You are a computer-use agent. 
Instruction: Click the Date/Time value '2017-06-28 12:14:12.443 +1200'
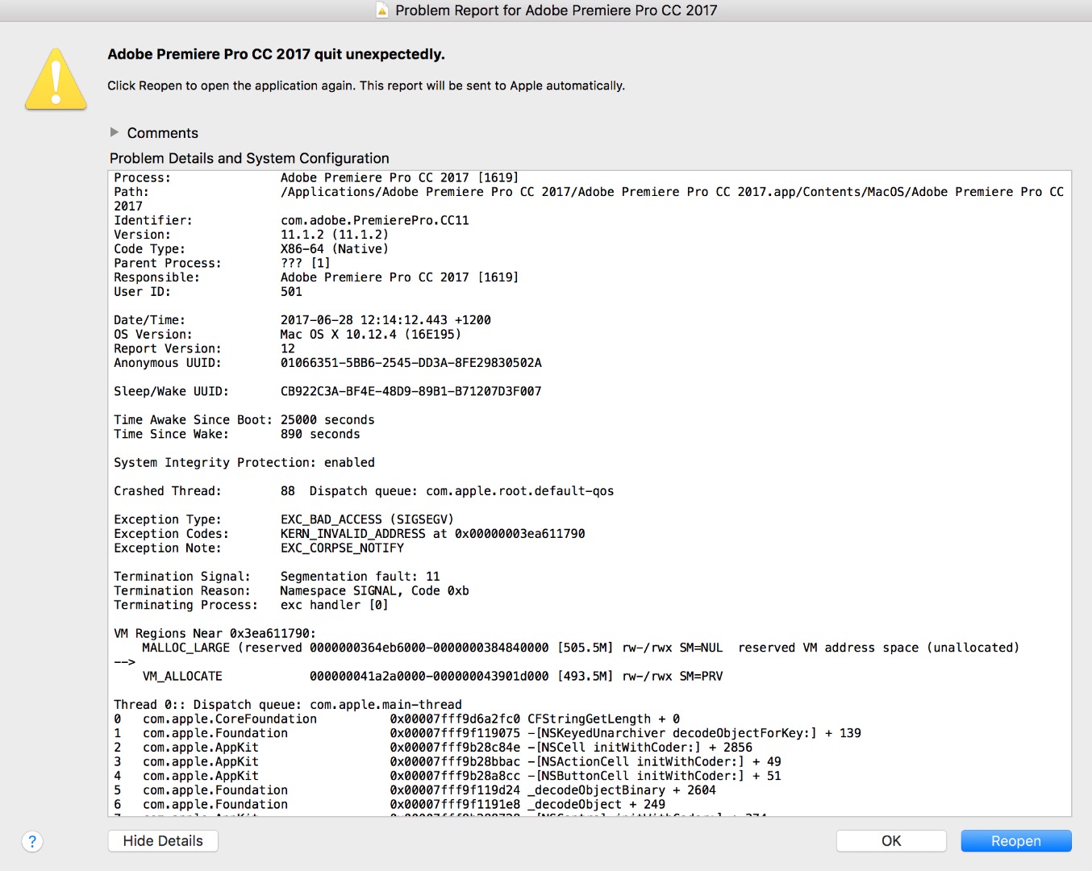[386, 320]
